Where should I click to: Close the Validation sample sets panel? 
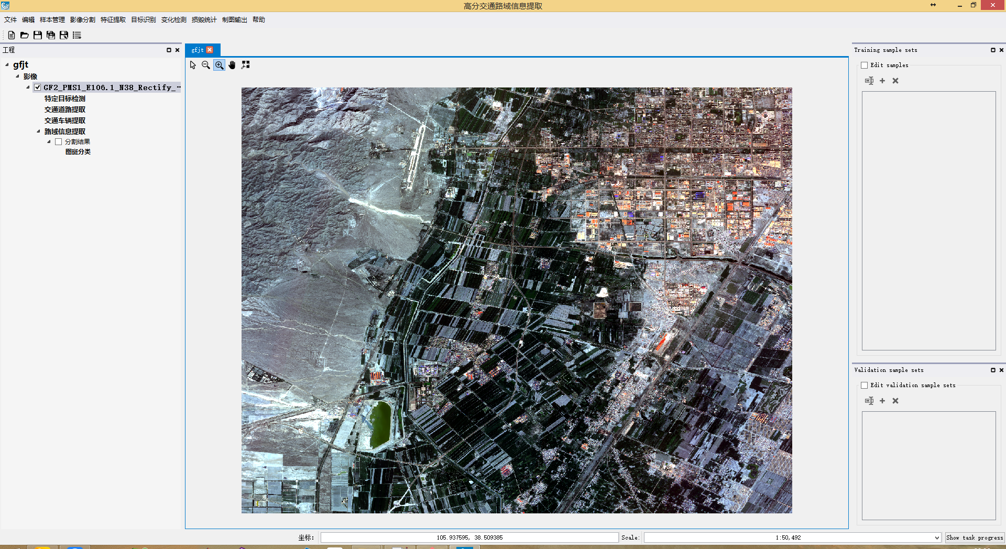[x=1001, y=370]
